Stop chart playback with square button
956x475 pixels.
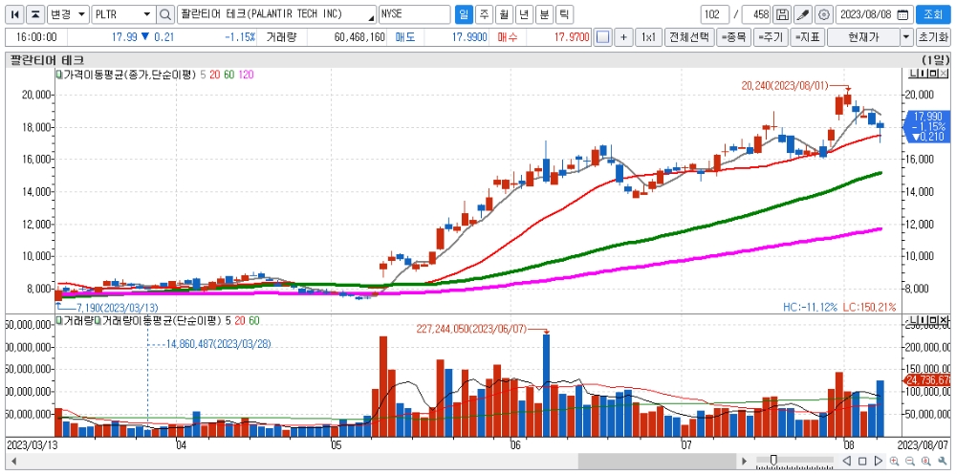[863, 461]
